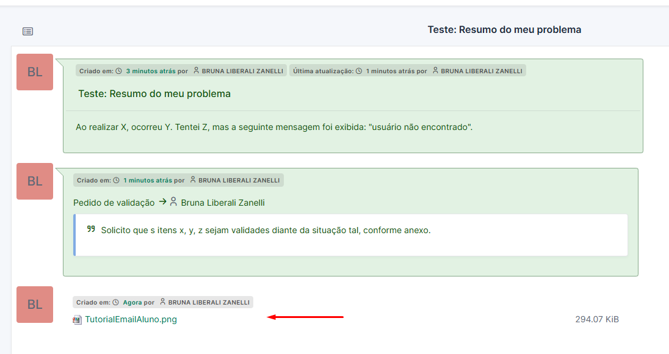Viewport: 669px width, 354px height.
Task: Click the "3 minutos atrás" creation timestamp
Action: [151, 71]
